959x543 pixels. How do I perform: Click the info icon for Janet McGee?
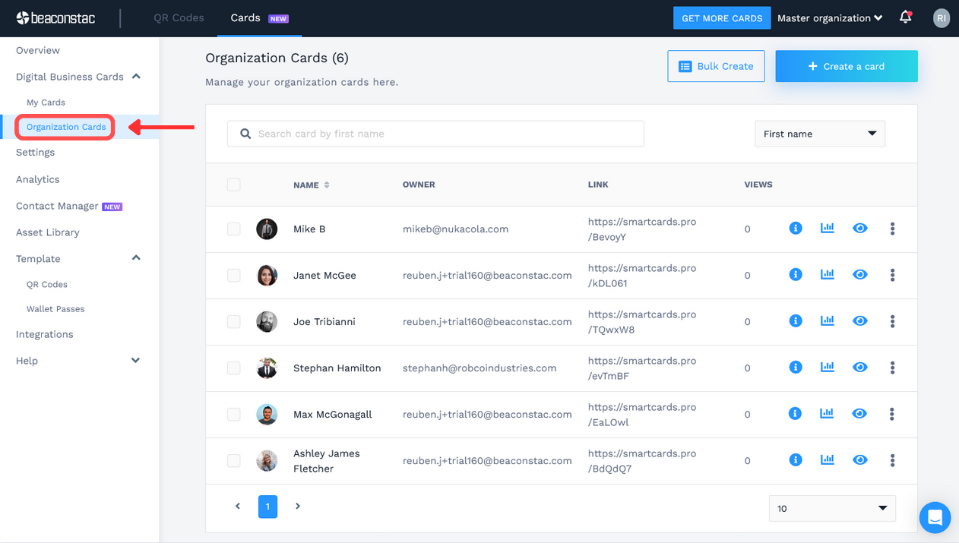point(796,275)
